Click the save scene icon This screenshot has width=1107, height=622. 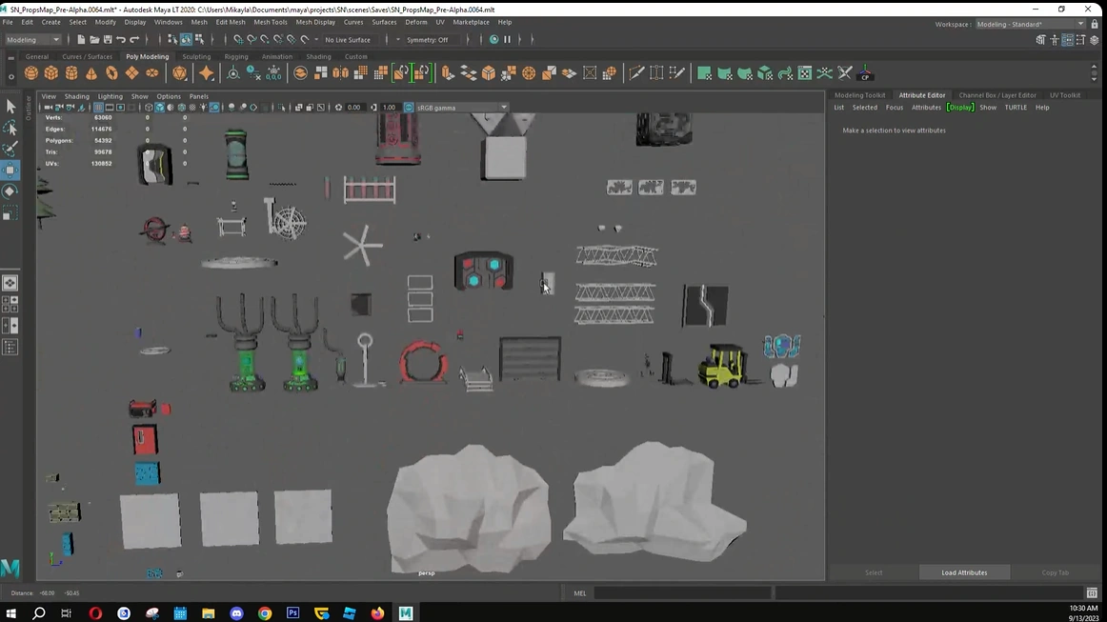108,40
